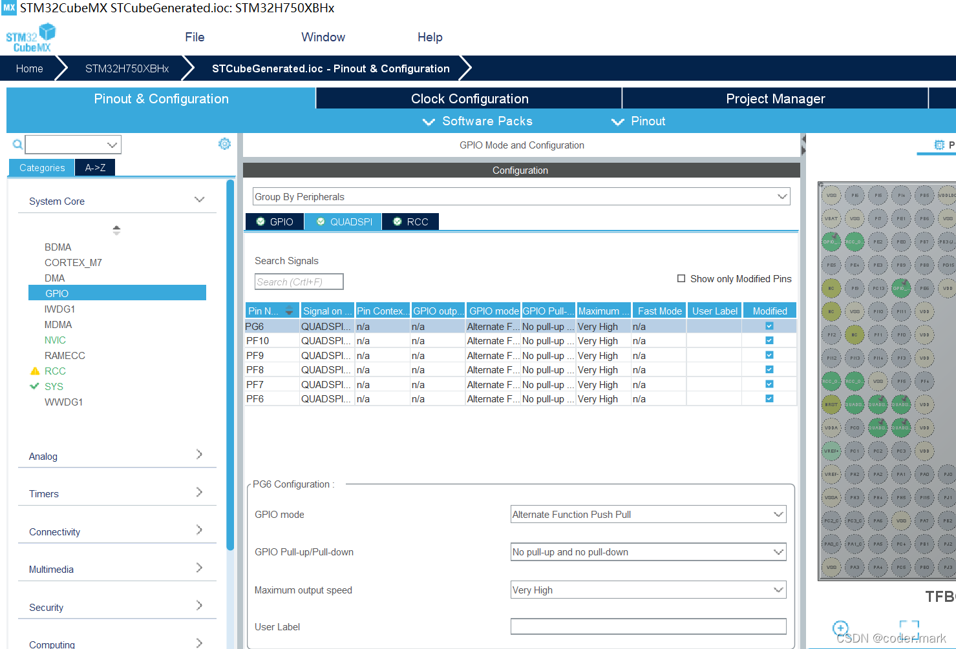The image size is (956, 649).
Task: Click the panel collapse arrows handle
Action: point(803,145)
